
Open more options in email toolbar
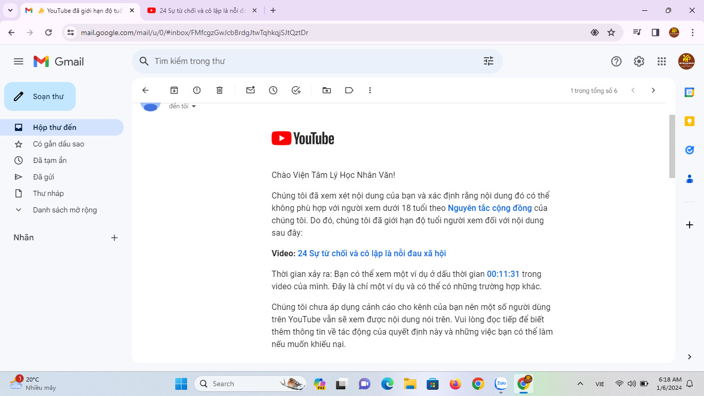pyautogui.click(x=370, y=90)
